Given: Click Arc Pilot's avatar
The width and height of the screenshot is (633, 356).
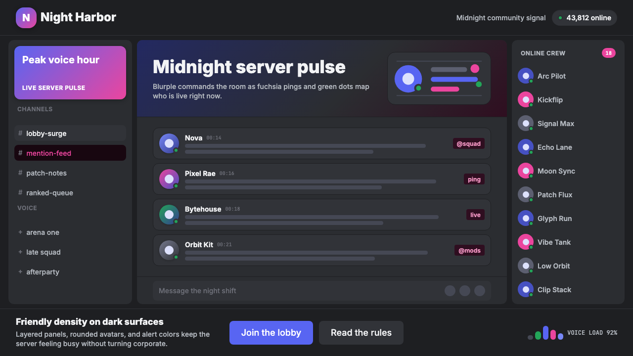Looking at the screenshot, I should (x=526, y=76).
